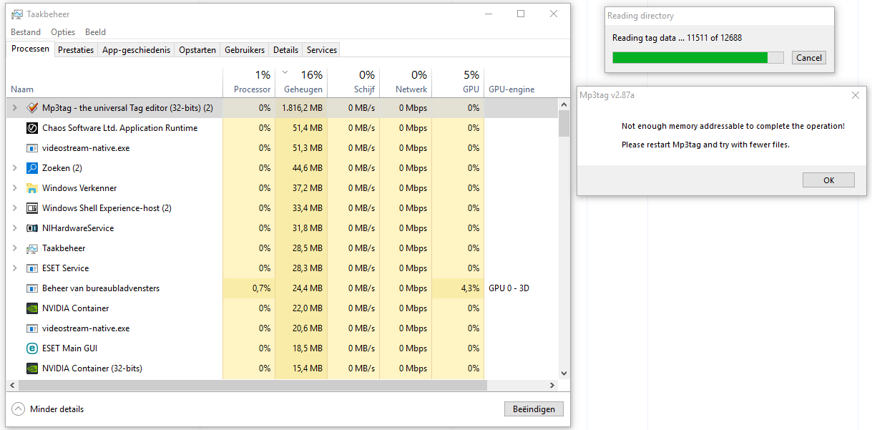Click the 51,4 MB memory value

pyautogui.click(x=308, y=128)
